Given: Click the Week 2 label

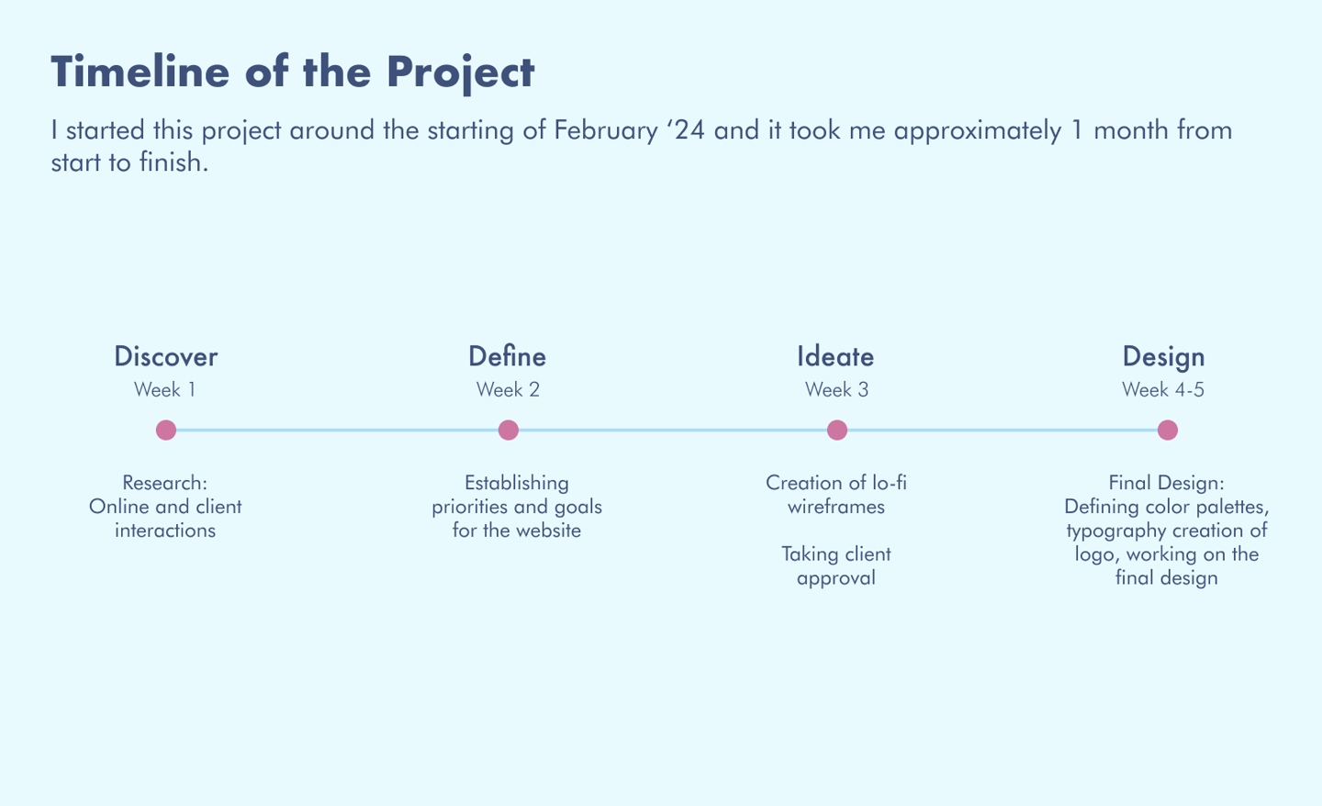Looking at the screenshot, I should coord(508,389).
